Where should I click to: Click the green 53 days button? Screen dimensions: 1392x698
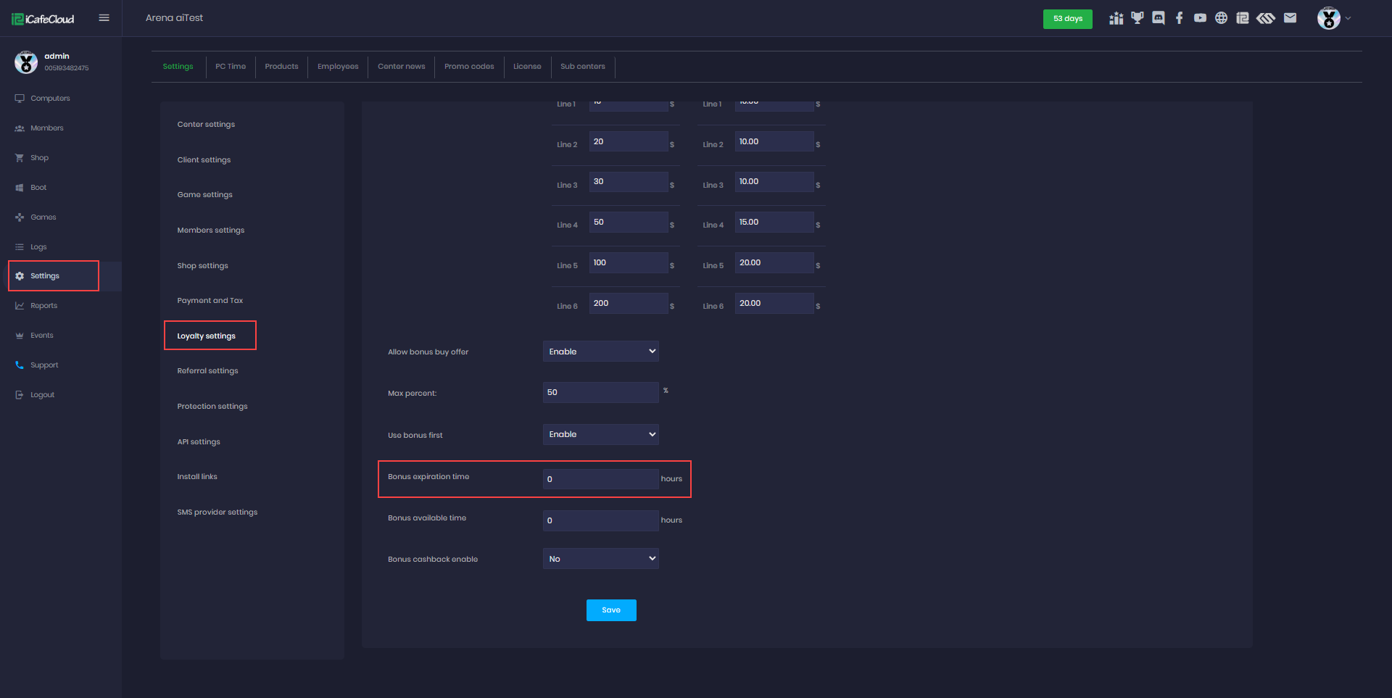pos(1067,19)
